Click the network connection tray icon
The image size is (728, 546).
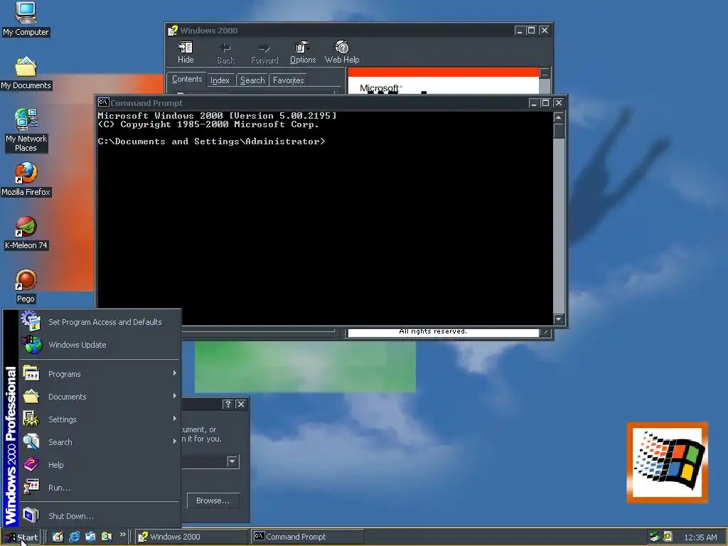tap(655, 537)
